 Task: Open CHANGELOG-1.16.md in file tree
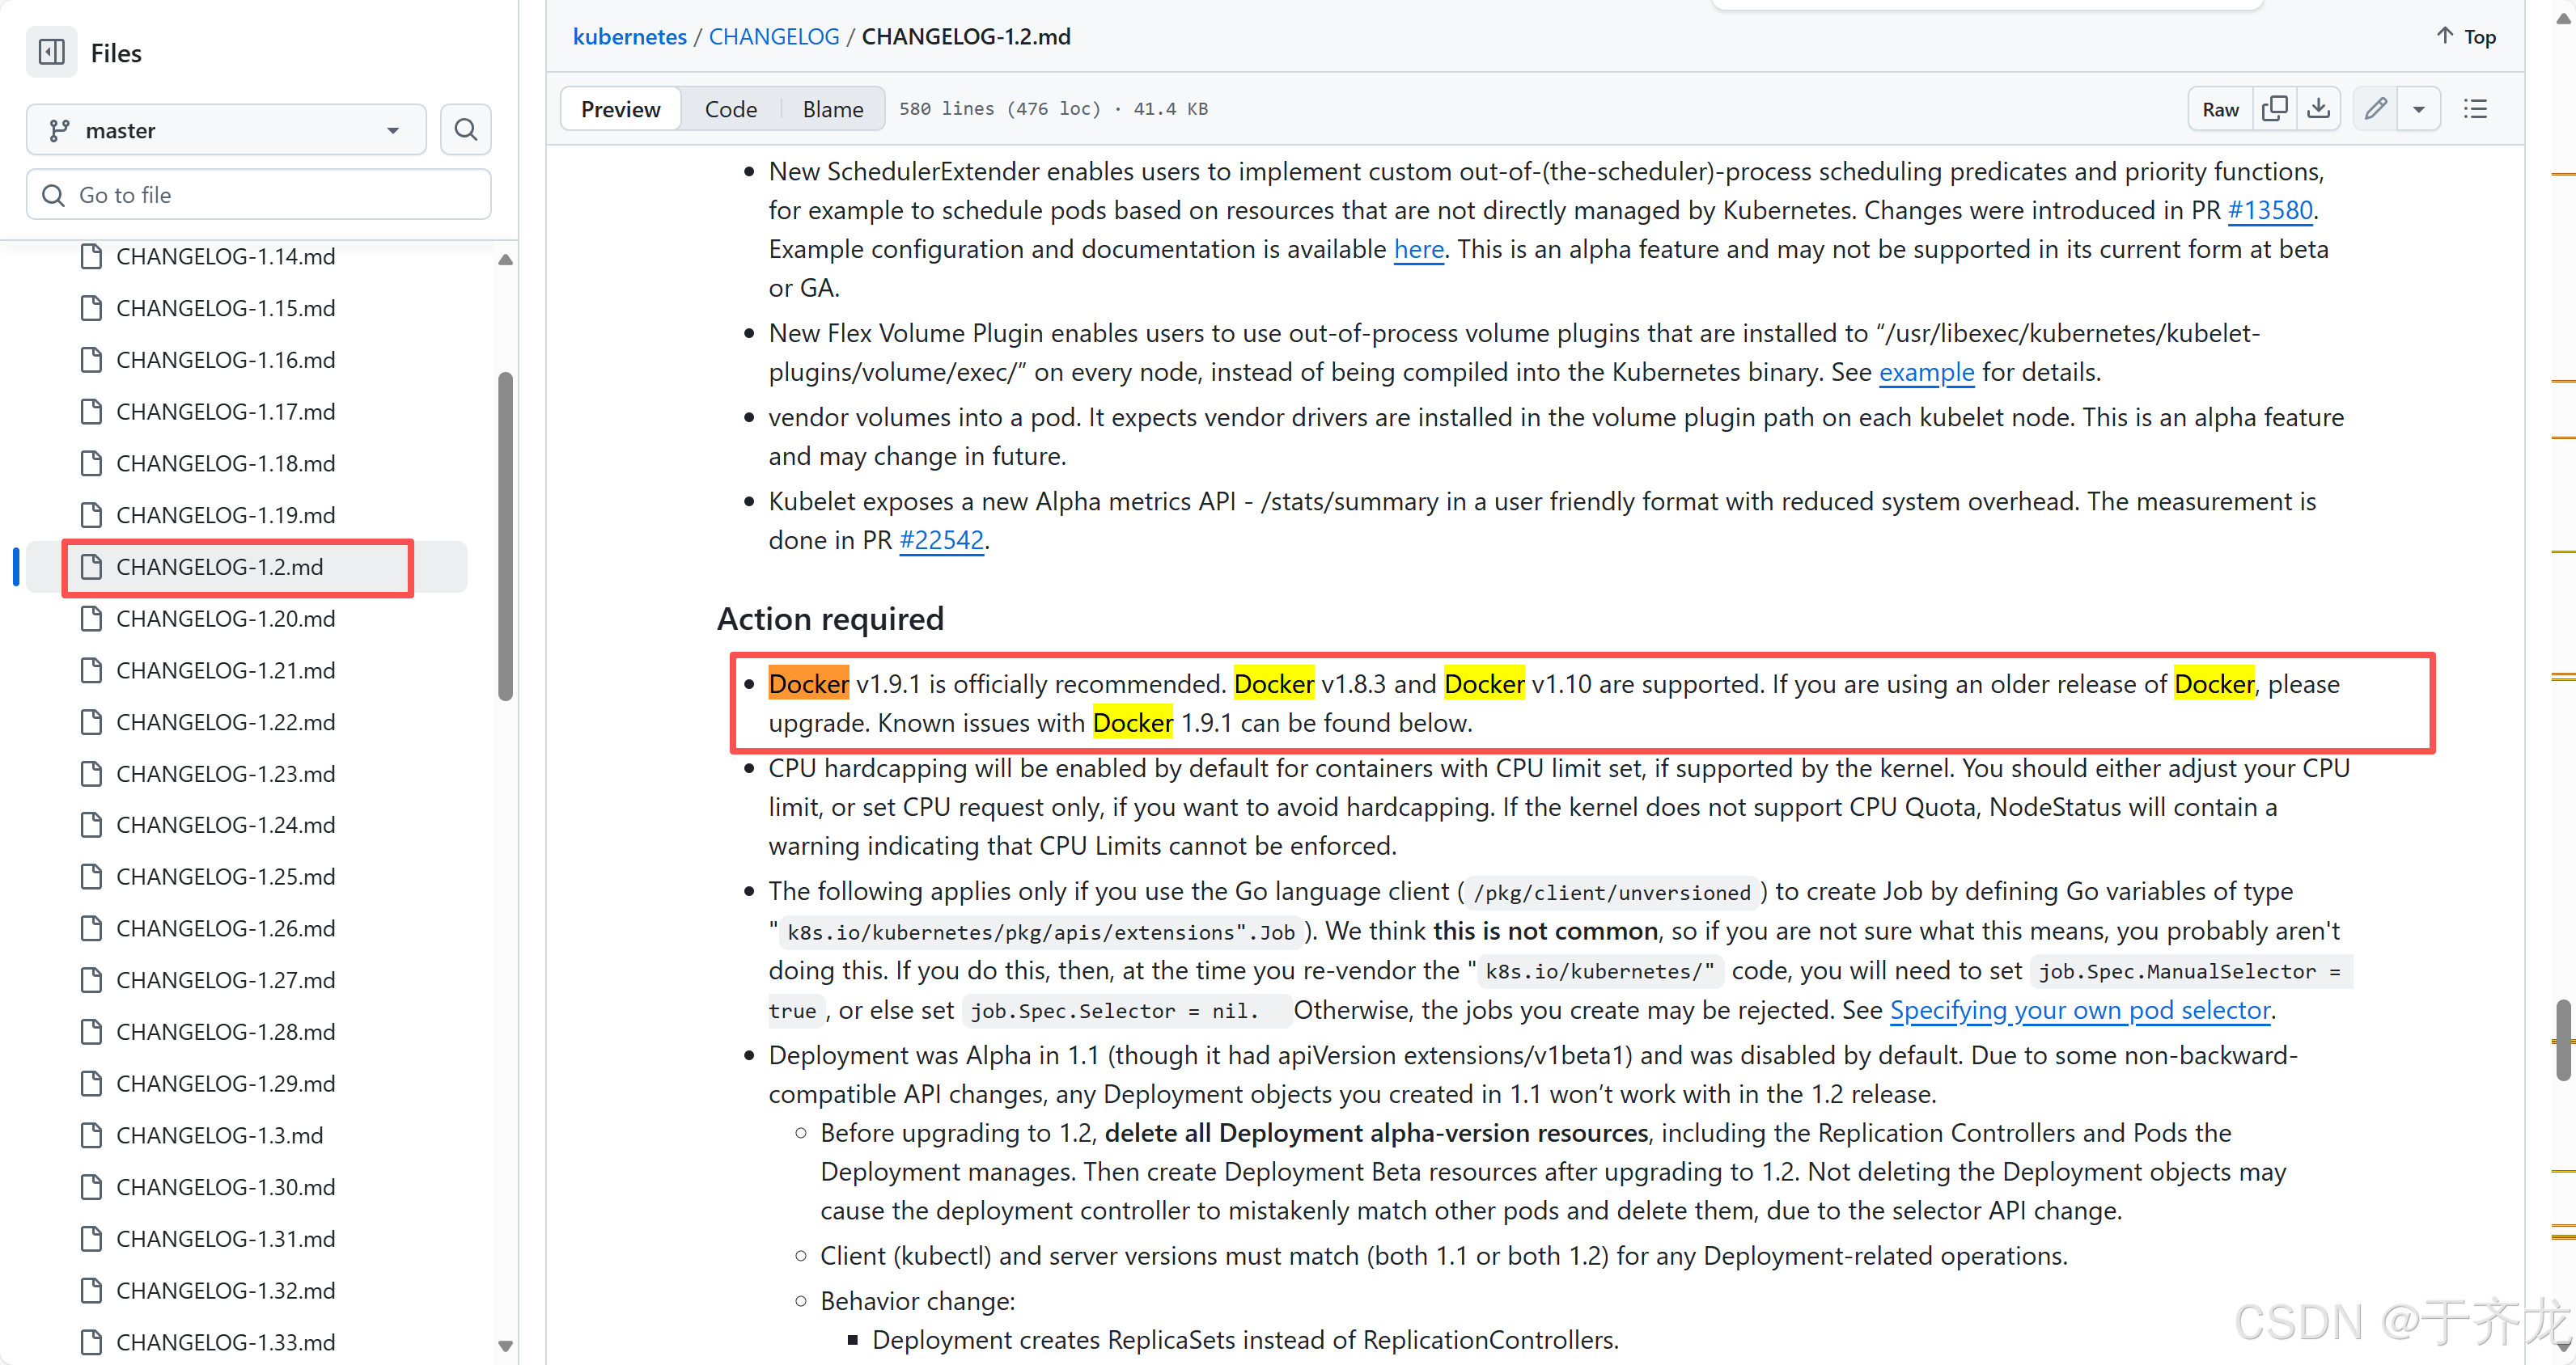click(225, 360)
